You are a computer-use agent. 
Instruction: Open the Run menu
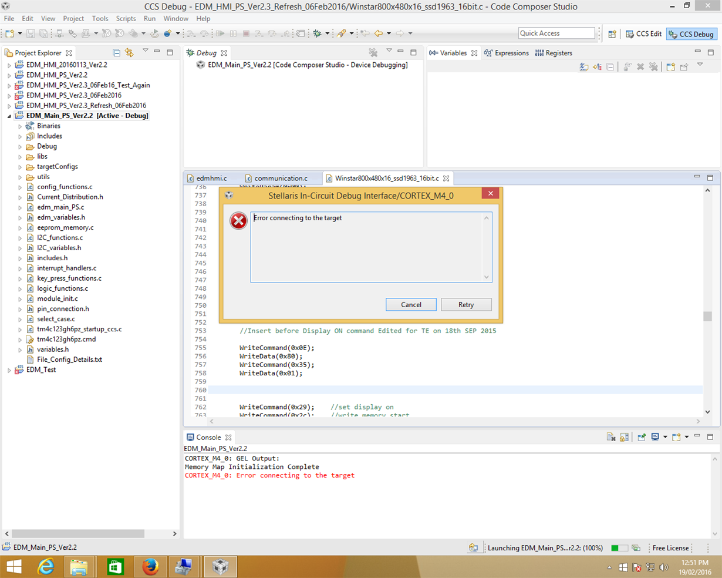point(150,19)
